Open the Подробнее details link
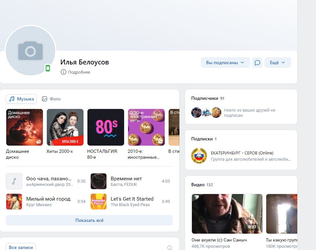The height and width of the screenshot is (250, 316). 79,72
